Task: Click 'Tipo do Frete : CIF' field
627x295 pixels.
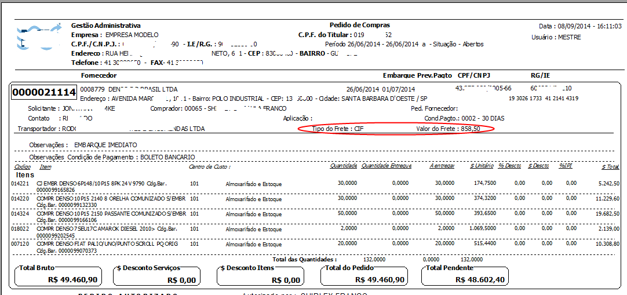Action: (x=338, y=129)
